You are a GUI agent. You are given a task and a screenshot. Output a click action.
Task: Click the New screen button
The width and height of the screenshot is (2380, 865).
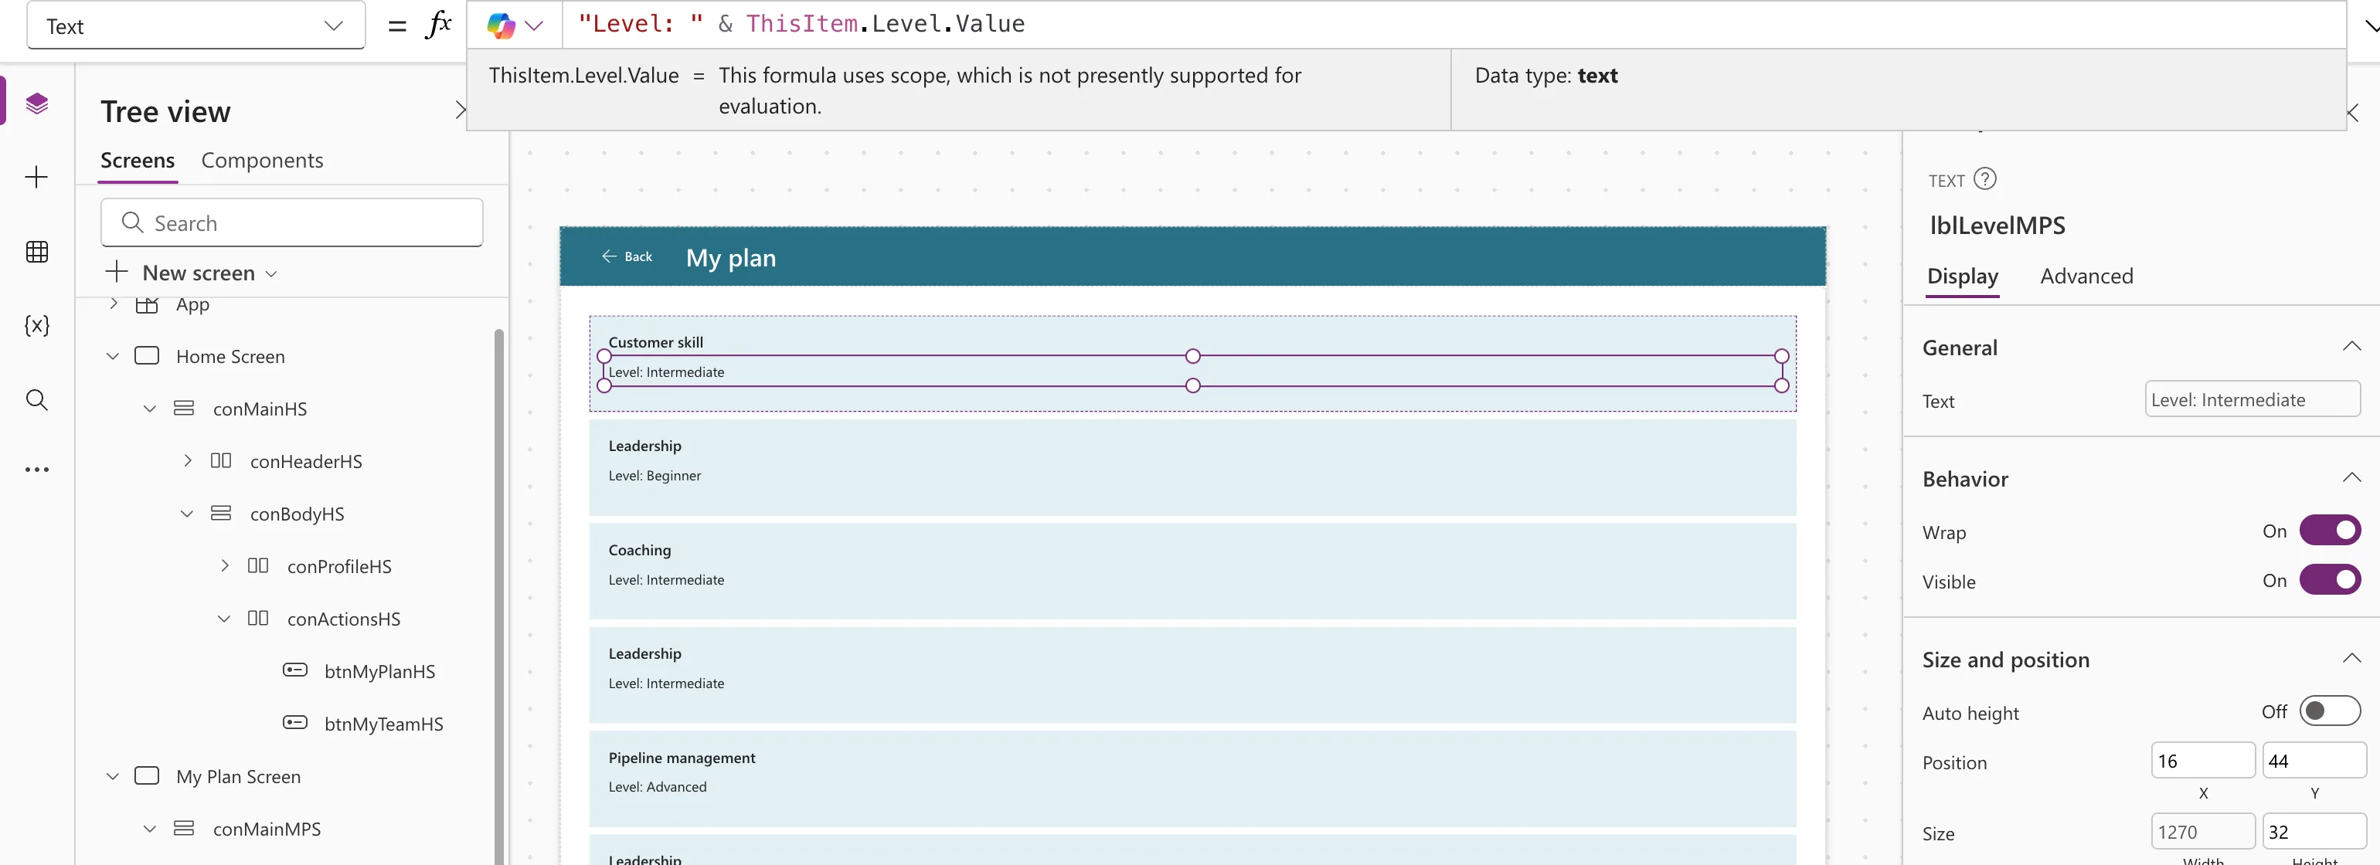(x=192, y=273)
